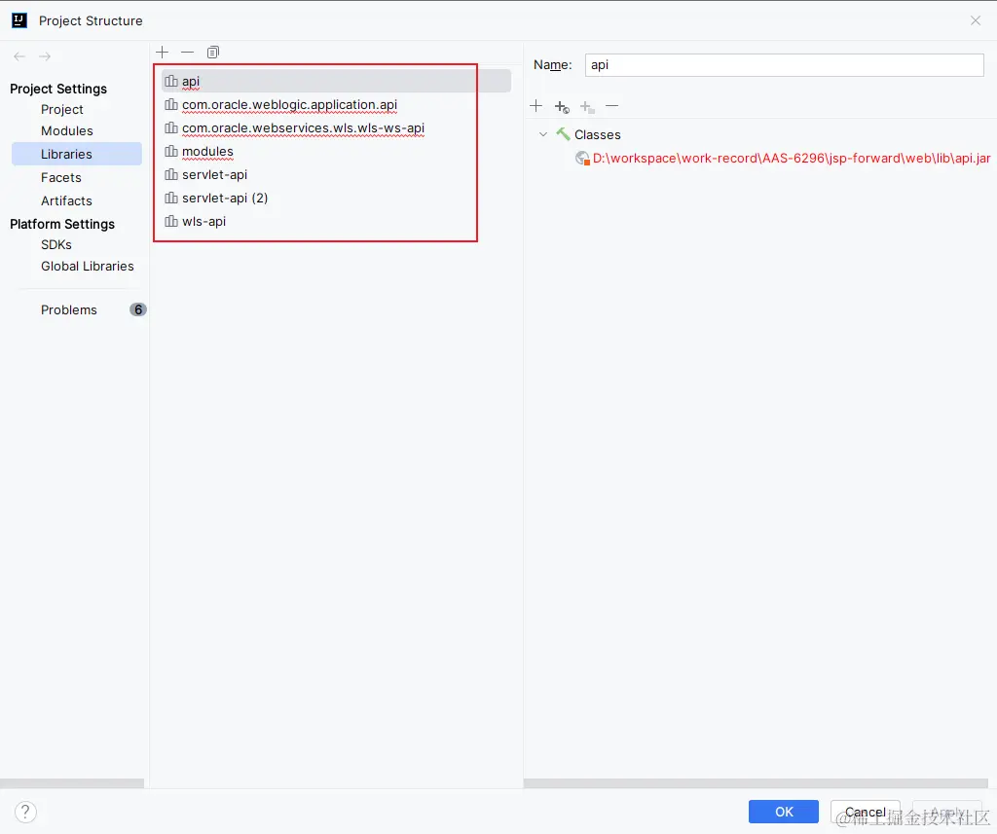This screenshot has width=997, height=834.
Task: Select the api.jar path entry
Action: (x=791, y=158)
